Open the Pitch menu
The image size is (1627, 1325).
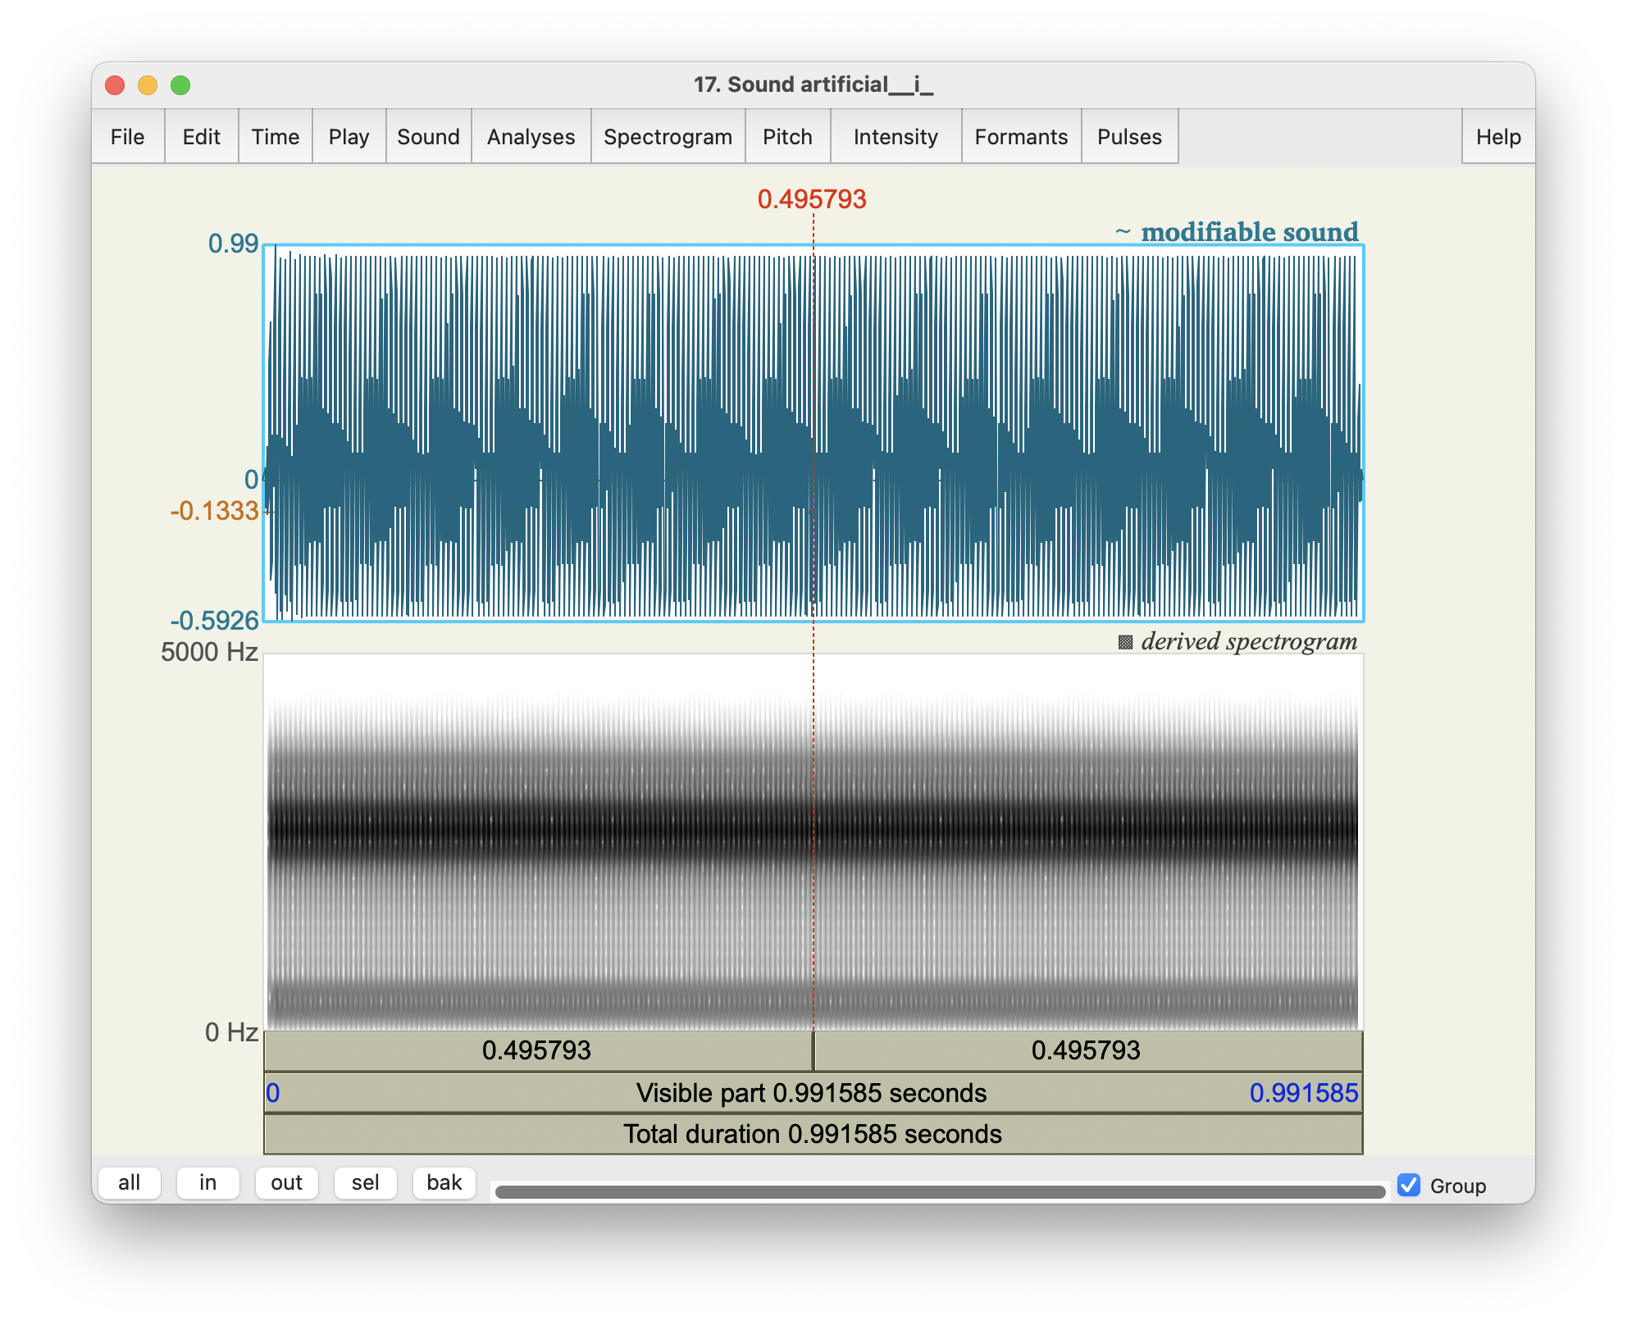point(787,137)
